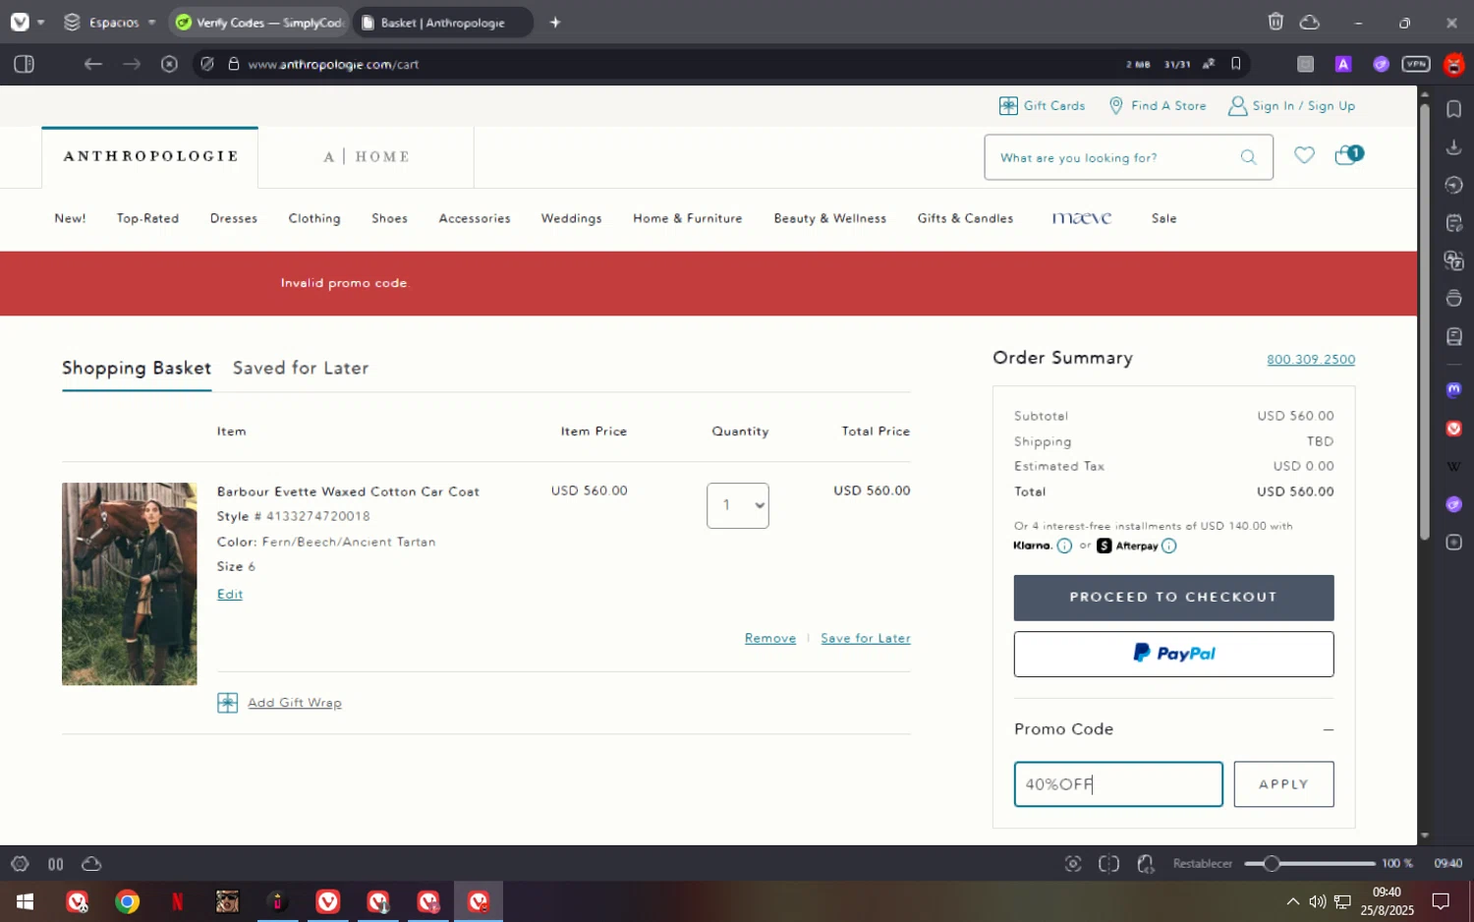The width and height of the screenshot is (1474, 922).
Task: Click the Restablecer zoom reset button
Action: point(1202,863)
